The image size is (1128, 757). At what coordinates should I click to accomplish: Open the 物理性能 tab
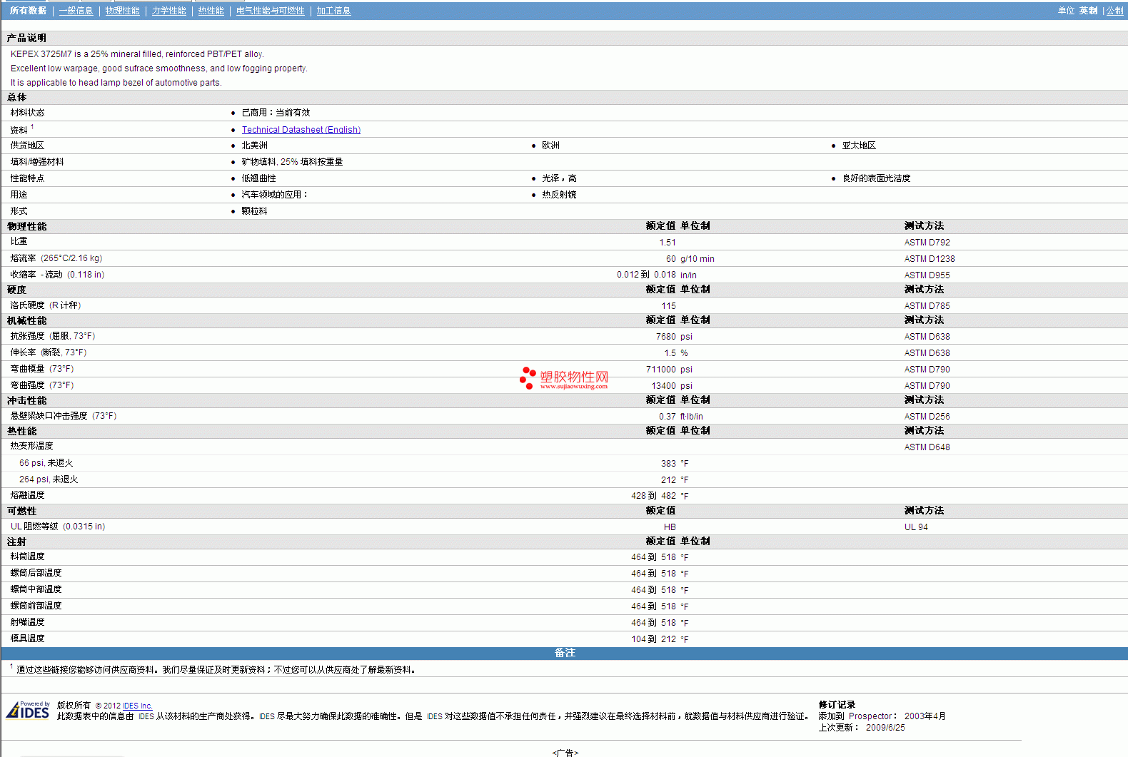click(x=122, y=11)
